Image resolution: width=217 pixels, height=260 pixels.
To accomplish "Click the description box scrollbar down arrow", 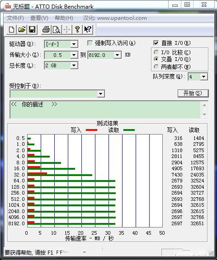I will [204, 114].
